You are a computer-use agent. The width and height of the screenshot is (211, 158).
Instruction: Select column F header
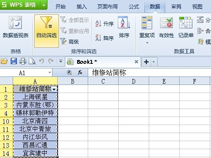pyautogui.click(x=194, y=81)
